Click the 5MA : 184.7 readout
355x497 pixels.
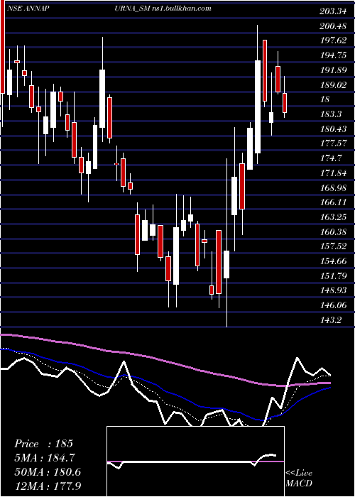click(x=45, y=458)
